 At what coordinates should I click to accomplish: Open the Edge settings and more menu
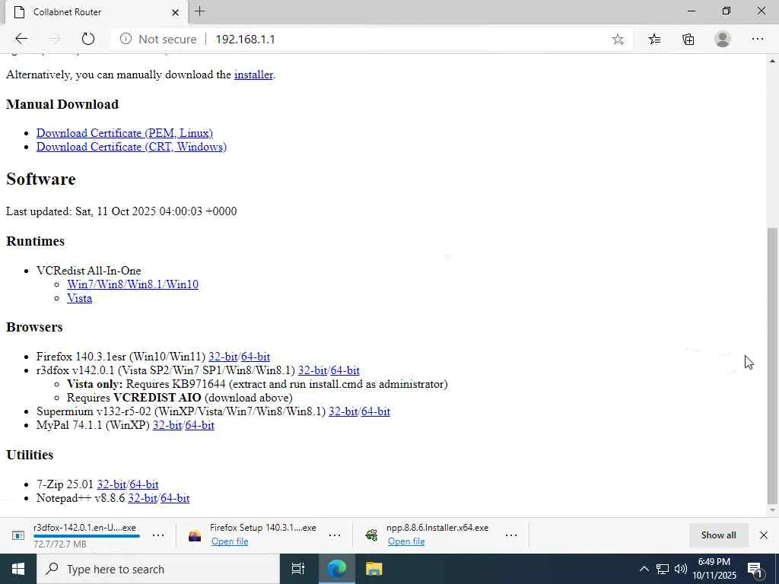757,40
